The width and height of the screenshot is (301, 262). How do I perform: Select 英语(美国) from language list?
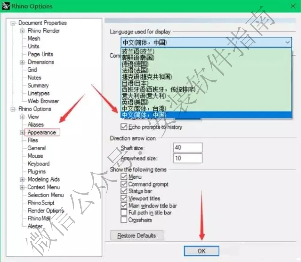coord(206,102)
